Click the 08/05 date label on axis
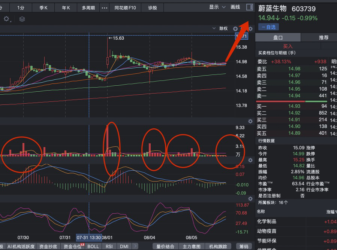337x250 pixels. [191, 238]
